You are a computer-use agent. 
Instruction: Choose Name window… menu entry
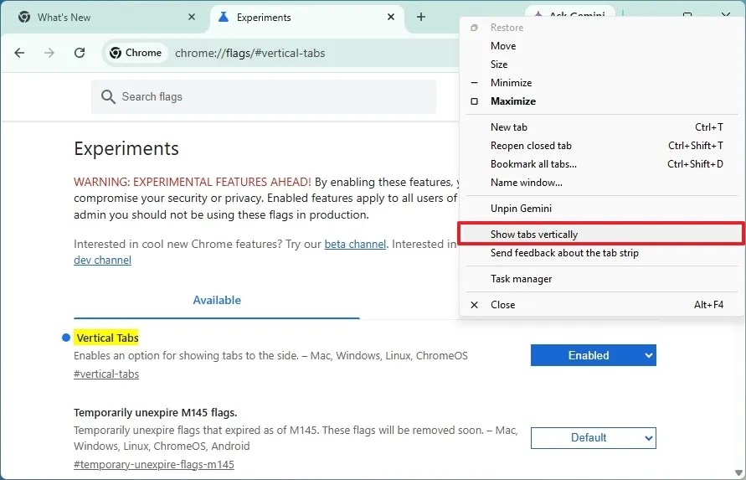pyautogui.click(x=601, y=183)
